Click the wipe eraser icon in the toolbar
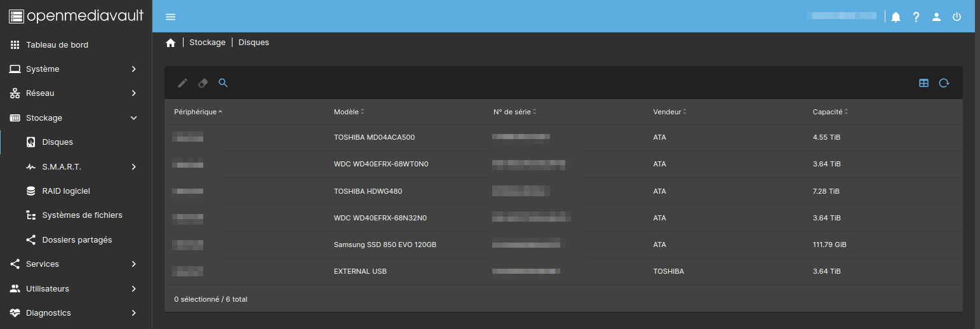980x329 pixels. coord(203,83)
